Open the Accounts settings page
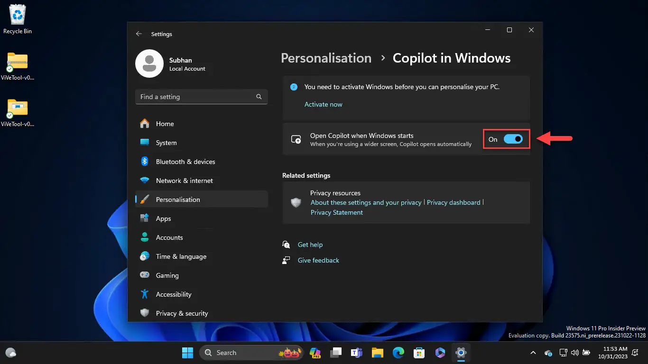The height and width of the screenshot is (364, 648). 202,237
